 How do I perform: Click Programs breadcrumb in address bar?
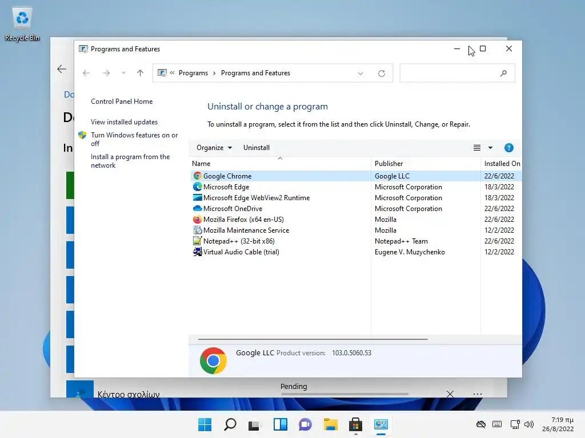[193, 73]
